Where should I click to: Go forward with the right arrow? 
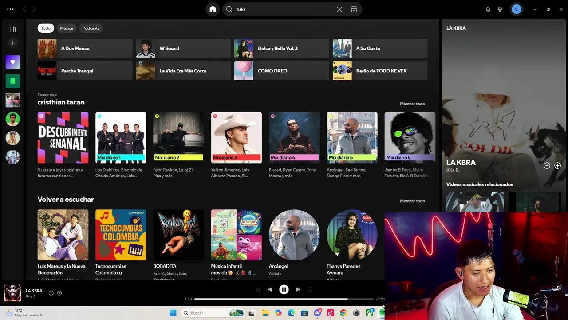point(34,9)
